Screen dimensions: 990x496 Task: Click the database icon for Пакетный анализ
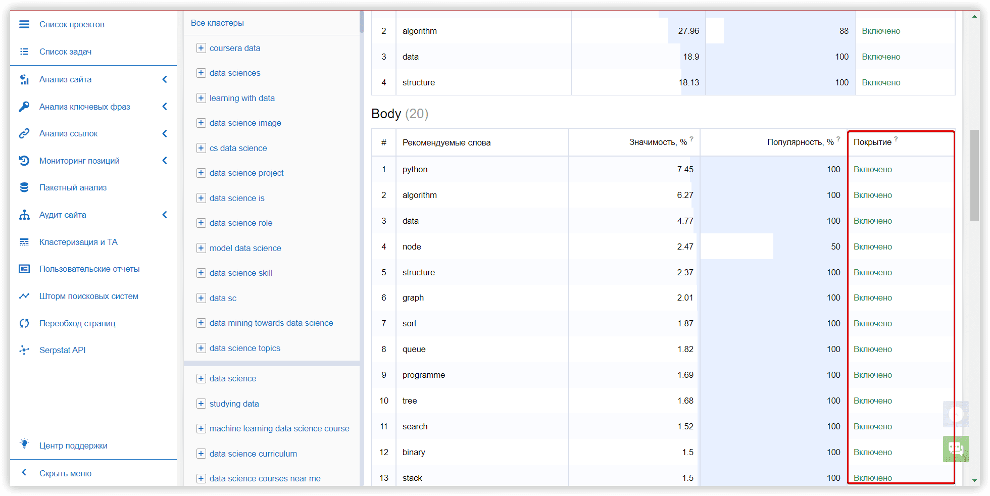pos(24,187)
